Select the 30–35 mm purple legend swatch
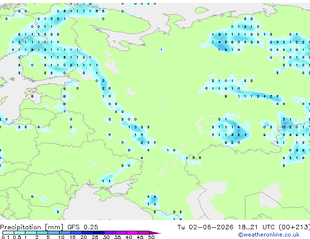Viewport: 310px width, 239px height. (x=110, y=233)
